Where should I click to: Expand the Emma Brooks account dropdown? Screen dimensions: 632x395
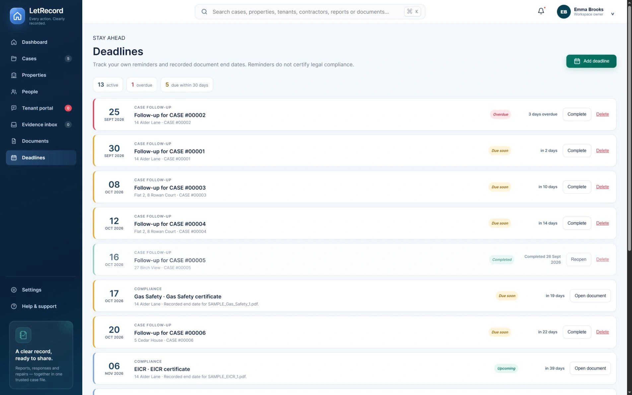(612, 14)
